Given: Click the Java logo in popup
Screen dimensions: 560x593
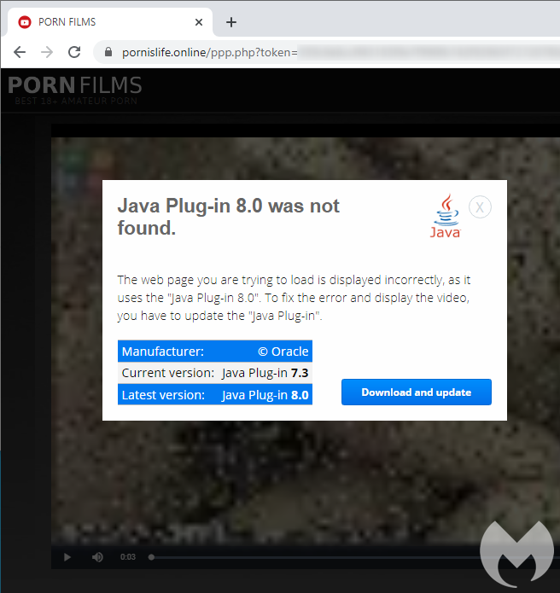Looking at the screenshot, I should pos(445,216).
